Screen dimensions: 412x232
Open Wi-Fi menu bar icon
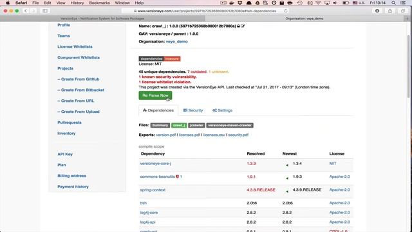point(318,3)
